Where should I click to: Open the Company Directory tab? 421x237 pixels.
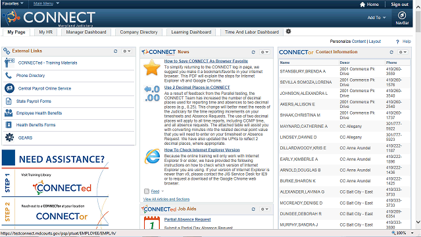139,32
